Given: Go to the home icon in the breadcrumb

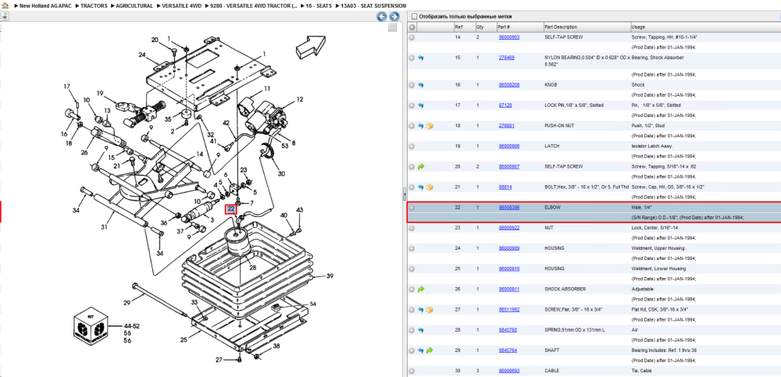Looking at the screenshot, I should click(4, 6).
